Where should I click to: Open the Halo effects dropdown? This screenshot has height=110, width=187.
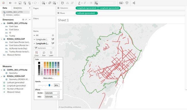click(52, 97)
